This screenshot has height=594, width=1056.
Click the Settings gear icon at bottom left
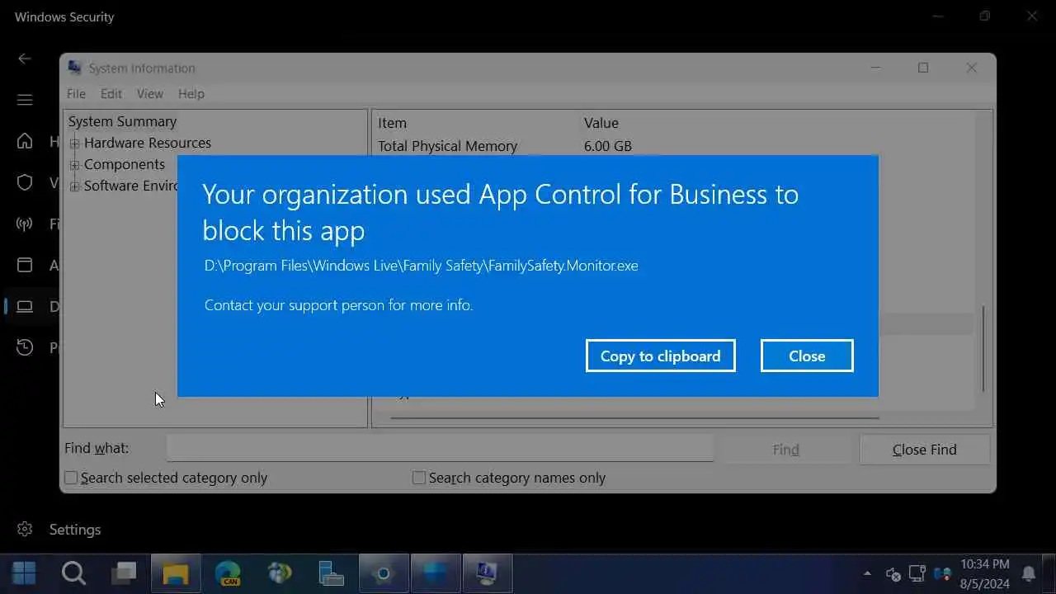(25, 529)
